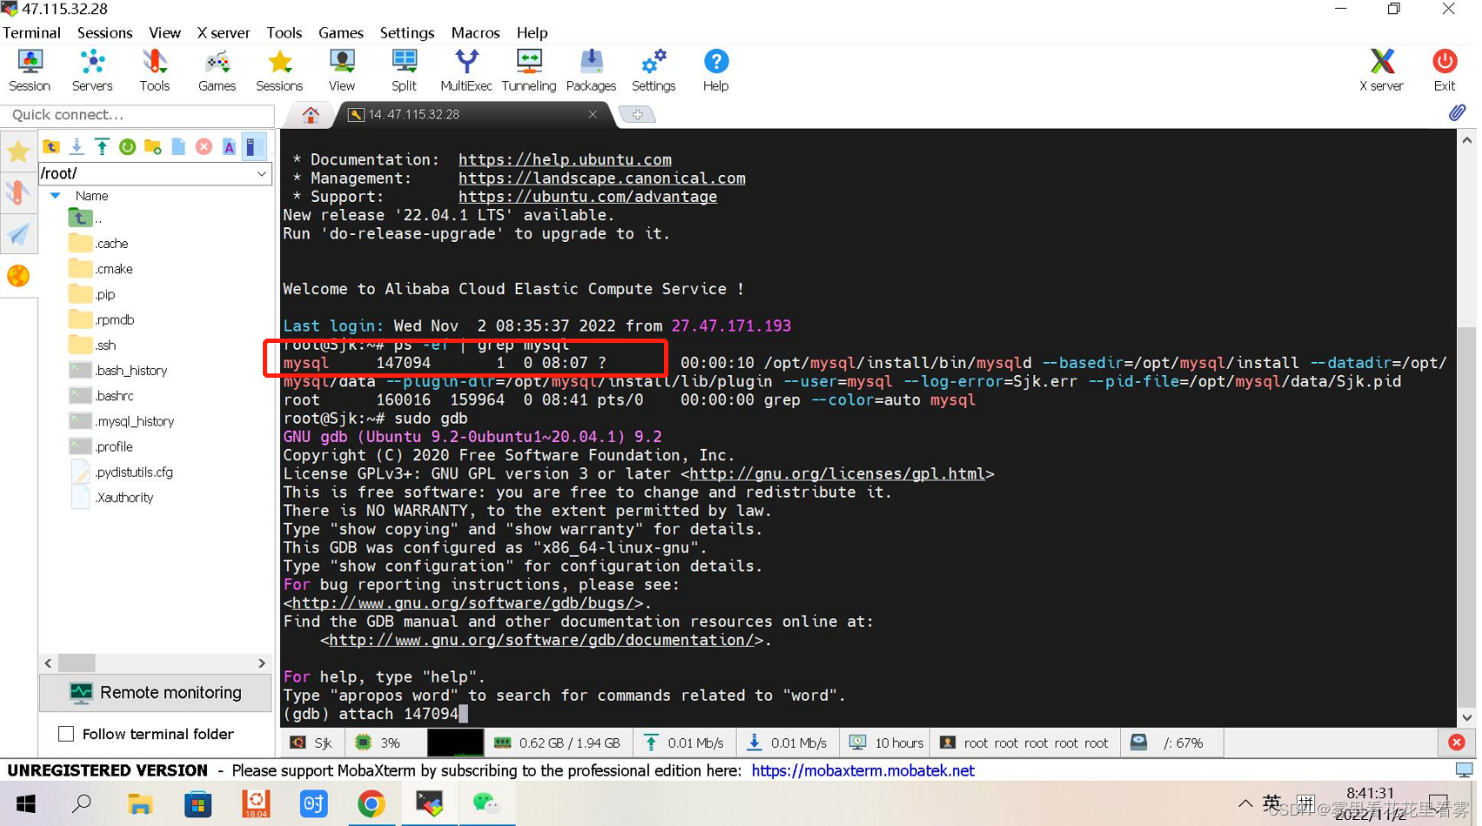Open WeChat from the taskbar
The image size is (1482, 826).
tap(486, 803)
